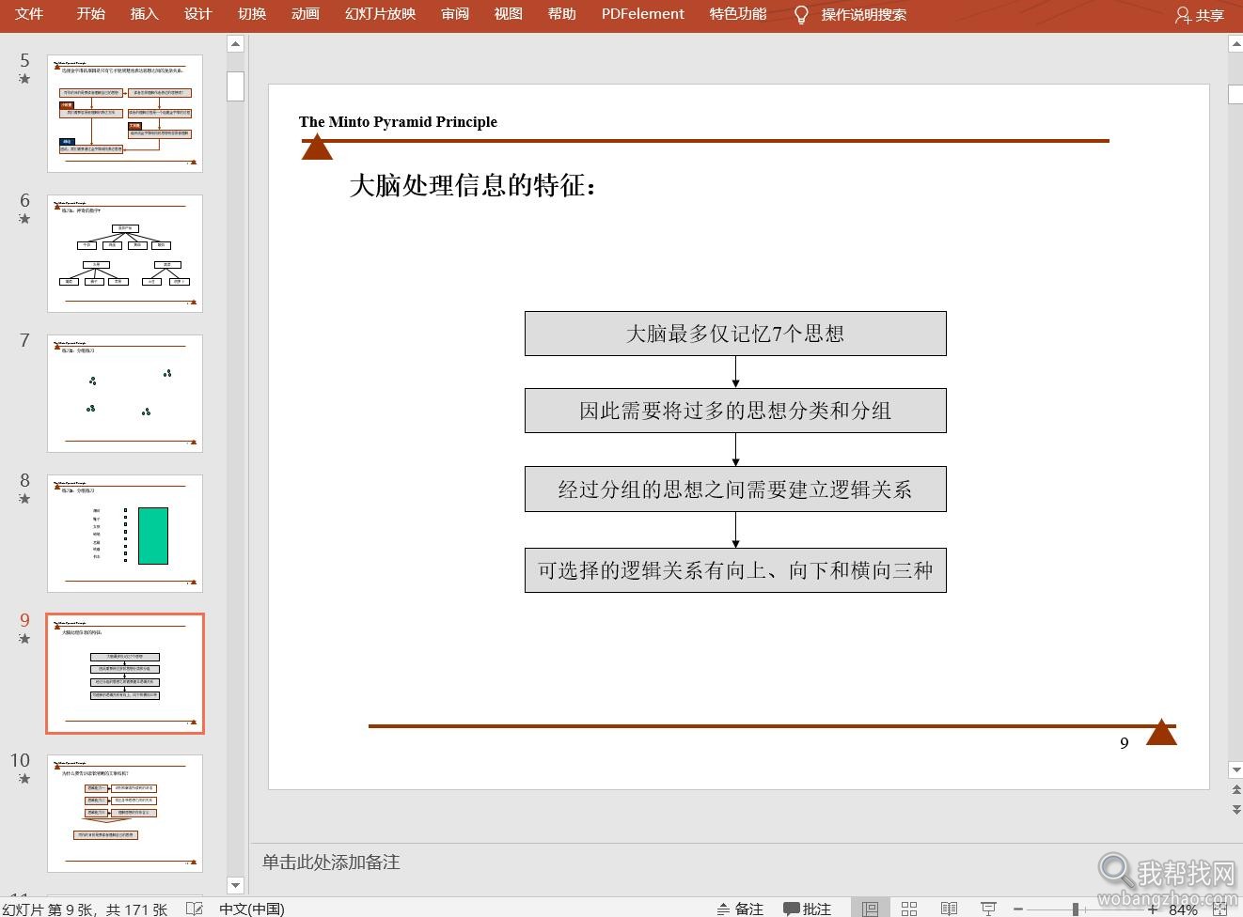The height and width of the screenshot is (917, 1243).
Task: Click the animation star under slide 9
Action: click(x=24, y=639)
